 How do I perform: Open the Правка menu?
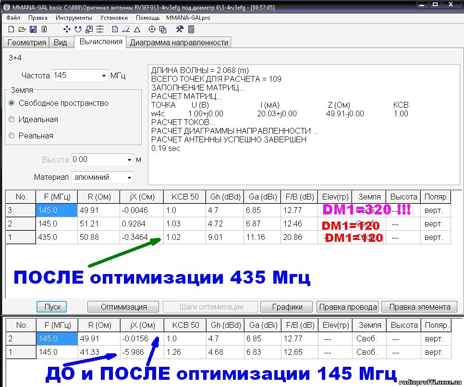37,18
